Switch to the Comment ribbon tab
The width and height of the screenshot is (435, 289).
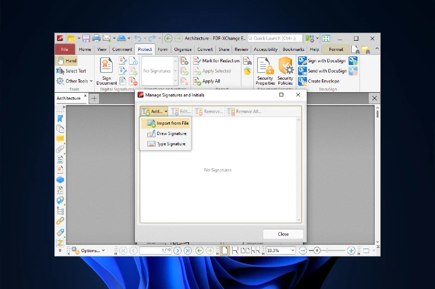tap(122, 49)
